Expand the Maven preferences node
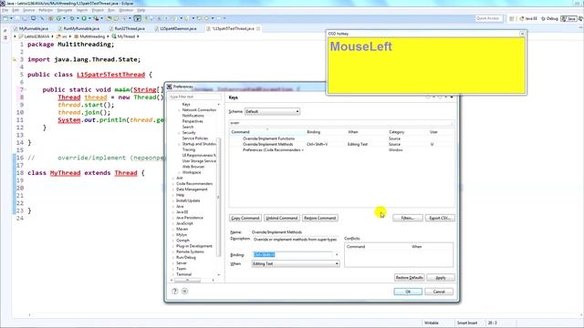 [x=173, y=229]
